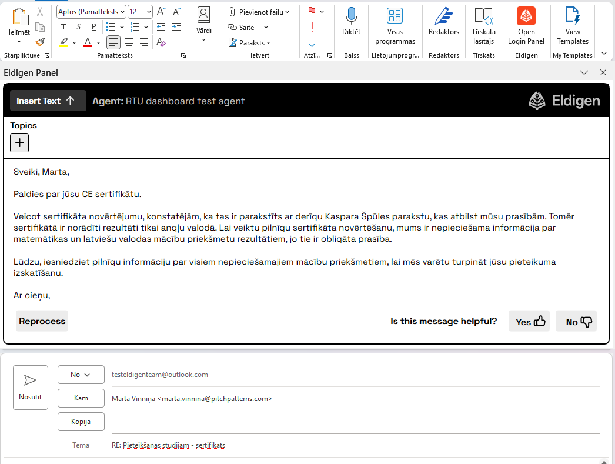Open the No sender dropdown
Viewport: 615px width, 464px height.
pos(81,375)
